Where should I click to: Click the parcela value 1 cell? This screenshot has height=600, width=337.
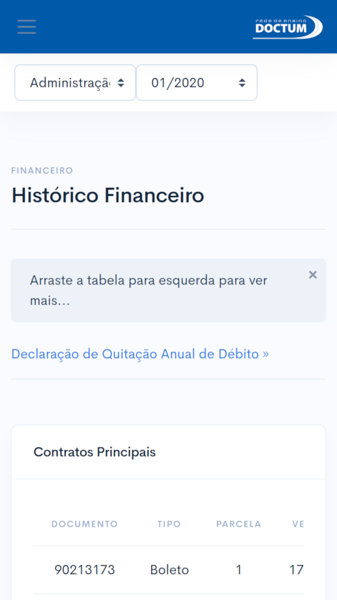239,570
